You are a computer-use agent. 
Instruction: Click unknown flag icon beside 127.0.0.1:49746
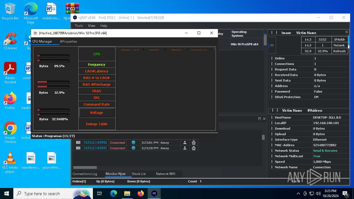[x=78, y=143]
